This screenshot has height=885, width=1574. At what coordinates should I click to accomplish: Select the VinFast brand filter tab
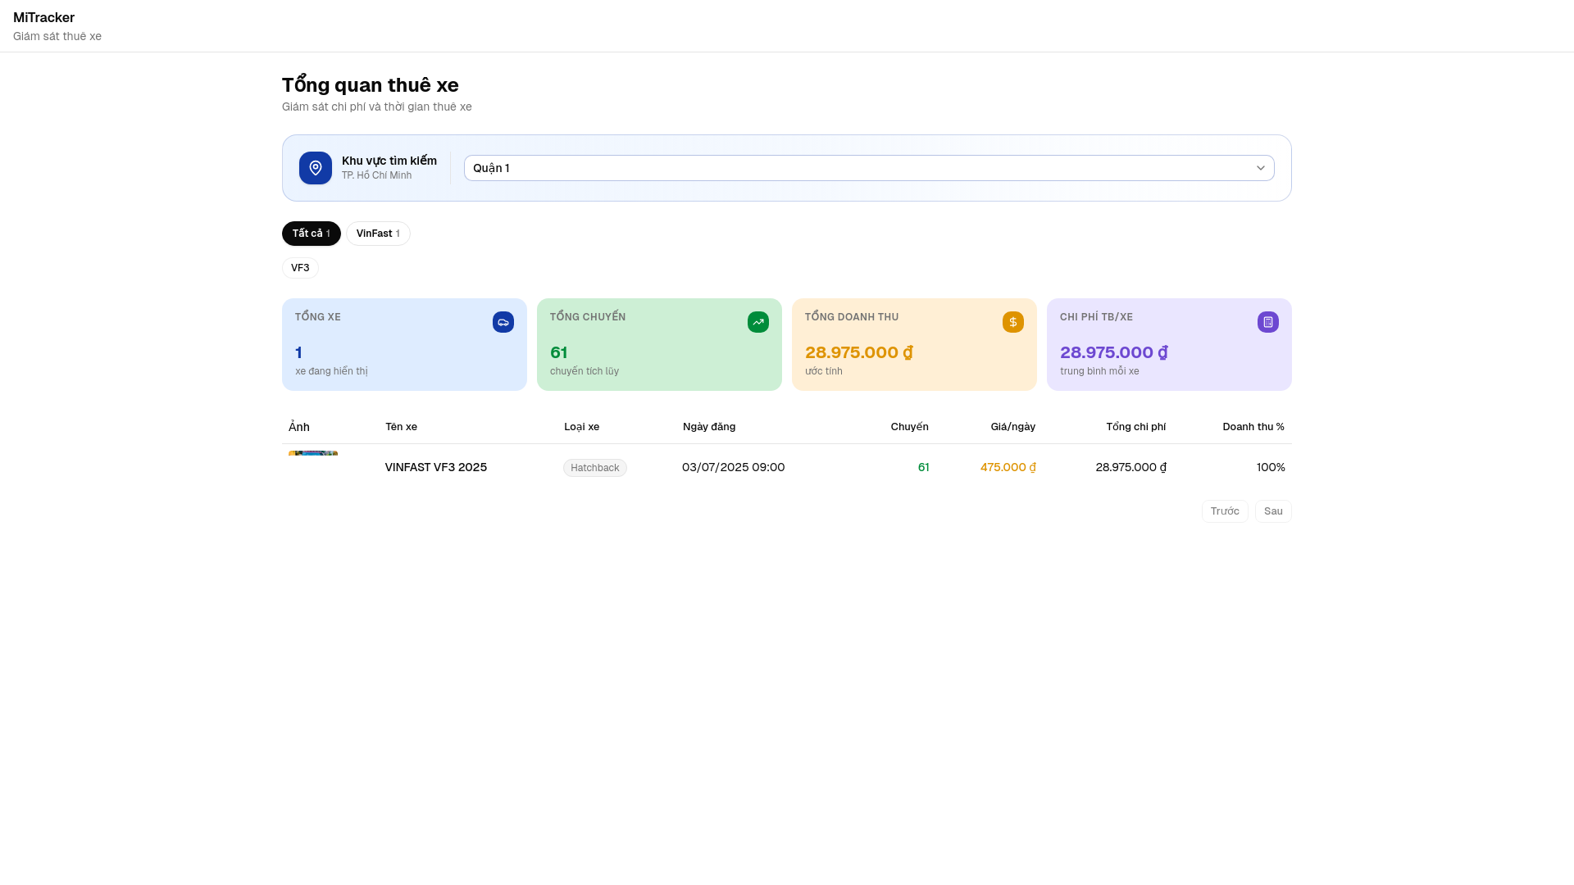[378, 234]
